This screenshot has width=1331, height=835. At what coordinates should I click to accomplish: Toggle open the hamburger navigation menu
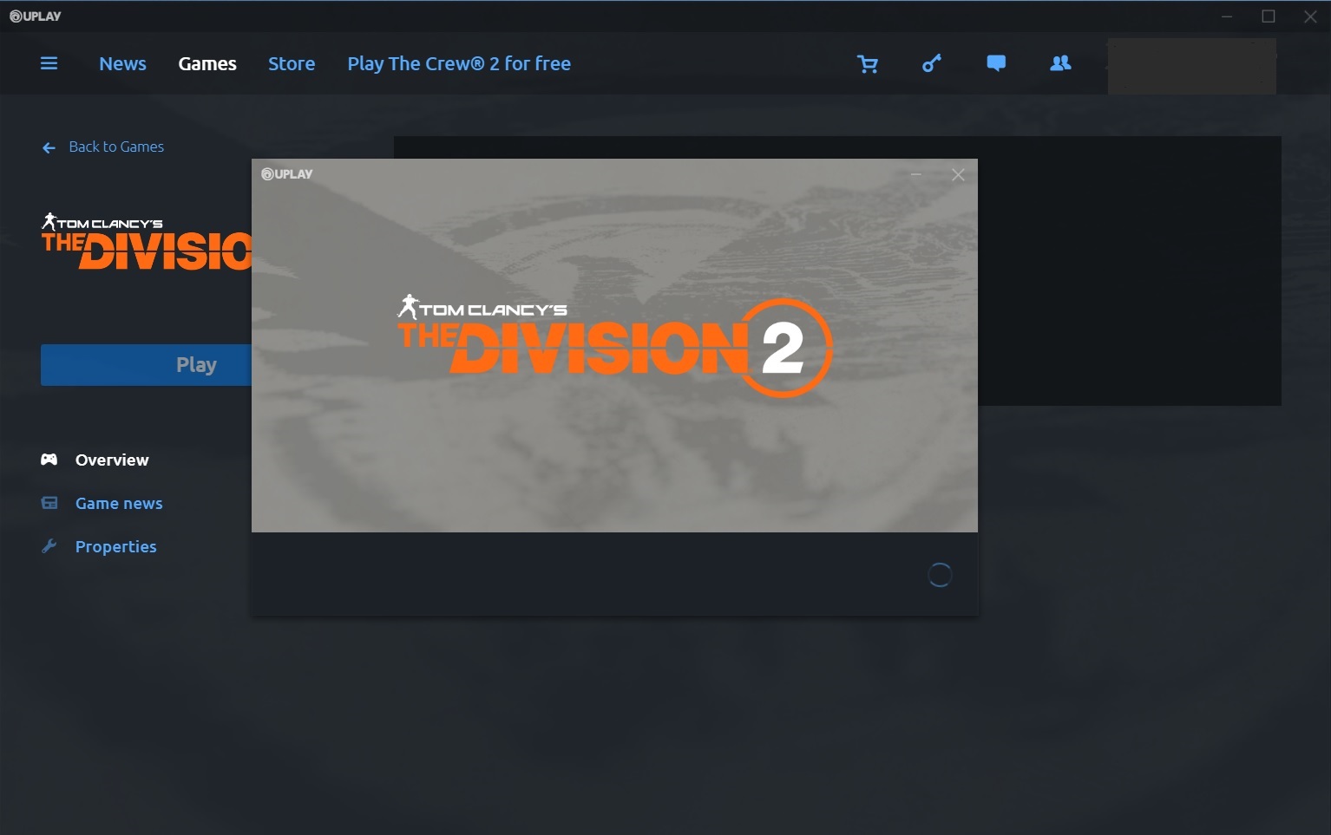49,63
